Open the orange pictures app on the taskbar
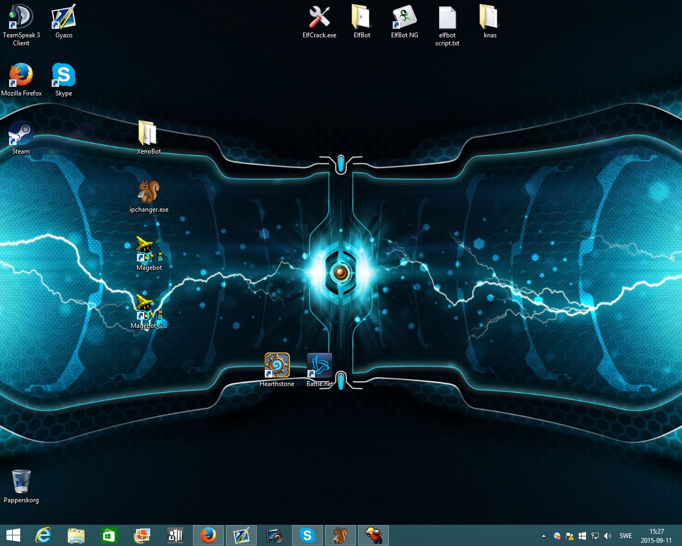682x546 pixels. click(142, 535)
